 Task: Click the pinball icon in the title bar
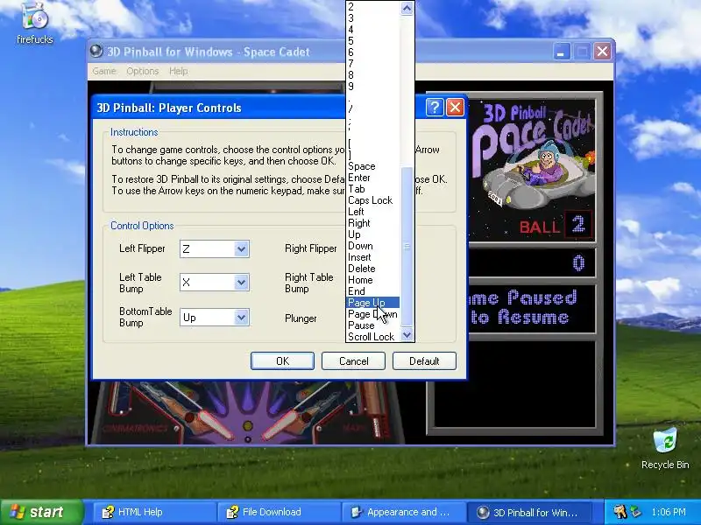[x=96, y=52]
